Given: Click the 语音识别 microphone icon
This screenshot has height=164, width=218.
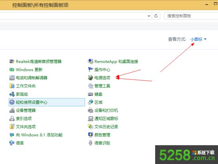Looking at the screenshot, I should click(x=90, y=143).
